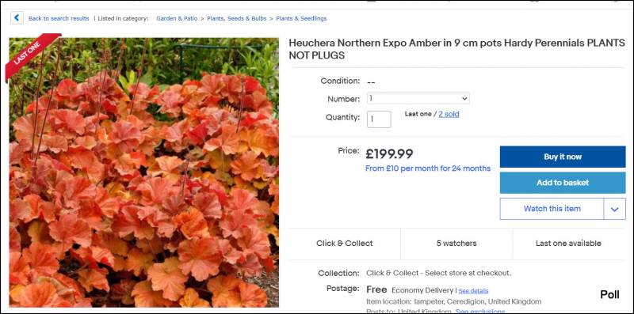
Task: Open the Garden & Patio category
Action: (177, 18)
